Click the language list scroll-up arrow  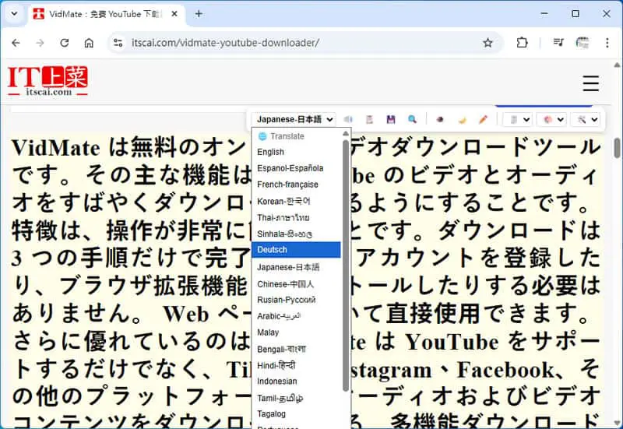(x=346, y=133)
